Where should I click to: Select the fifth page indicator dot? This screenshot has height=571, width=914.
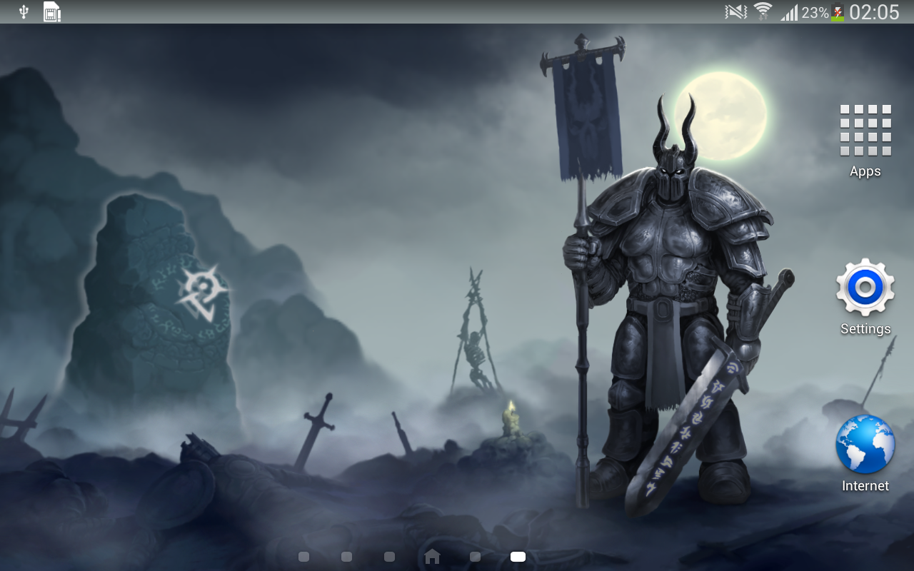pos(475,557)
